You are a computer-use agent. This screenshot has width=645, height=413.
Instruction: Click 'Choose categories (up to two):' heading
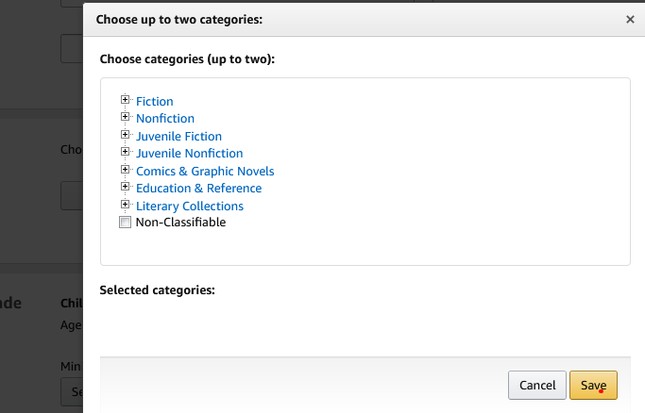point(187,59)
